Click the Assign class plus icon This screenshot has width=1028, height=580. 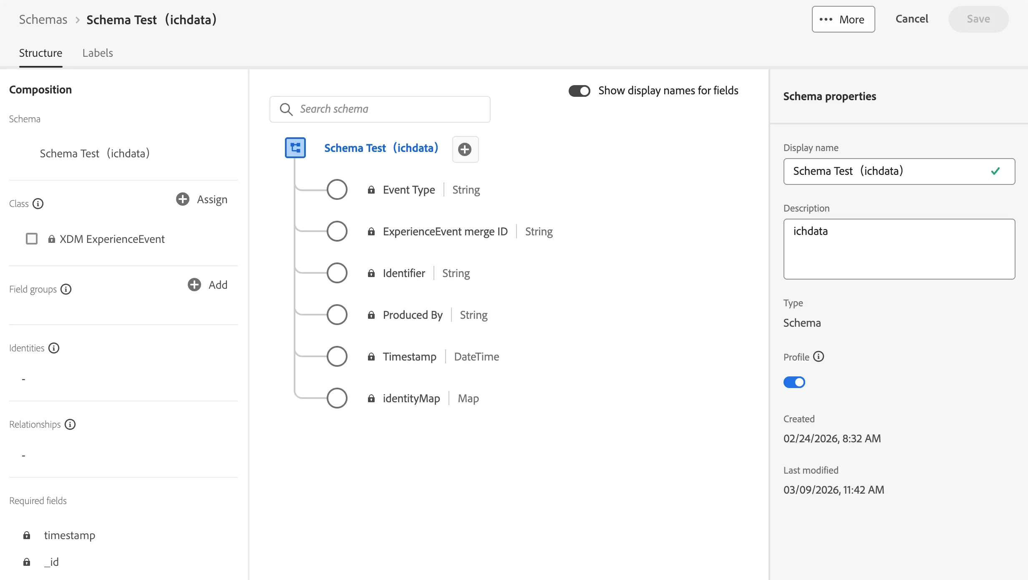183,199
